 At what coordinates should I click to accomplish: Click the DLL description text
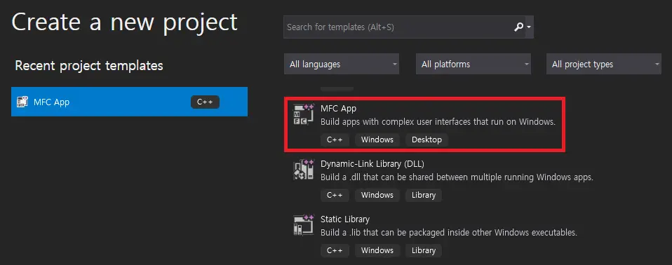[457, 177]
